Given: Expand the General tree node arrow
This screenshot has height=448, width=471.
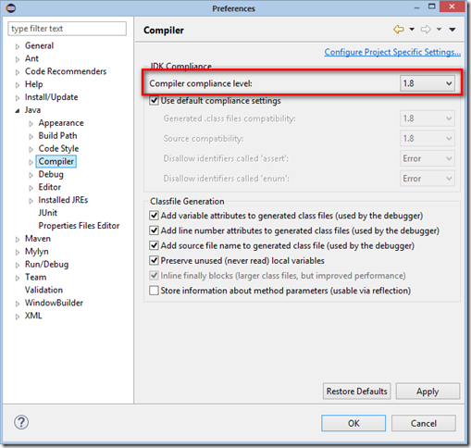Looking at the screenshot, I should click(x=18, y=46).
